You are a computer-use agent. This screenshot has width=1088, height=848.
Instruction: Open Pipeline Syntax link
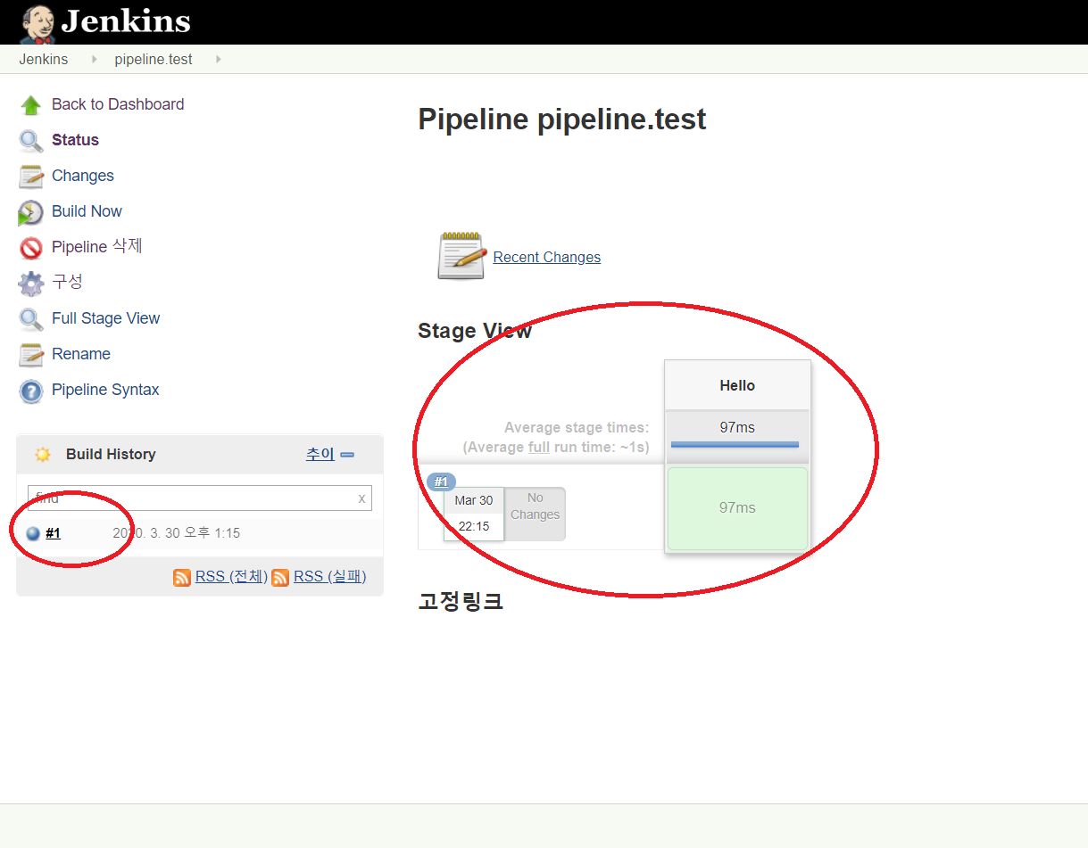pyautogui.click(x=105, y=390)
